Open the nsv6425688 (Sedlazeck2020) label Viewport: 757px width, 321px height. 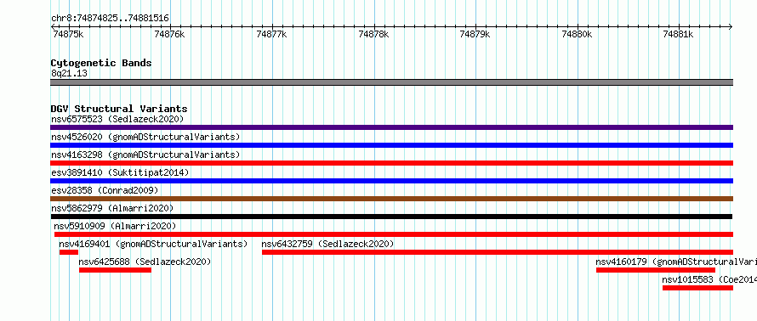145,262
